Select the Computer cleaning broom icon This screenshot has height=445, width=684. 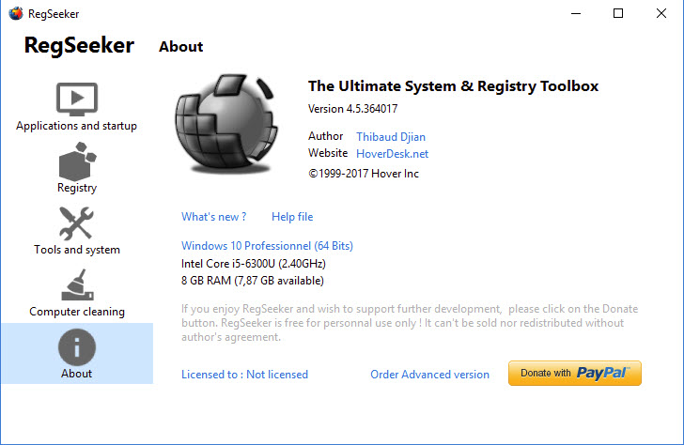tap(76, 284)
